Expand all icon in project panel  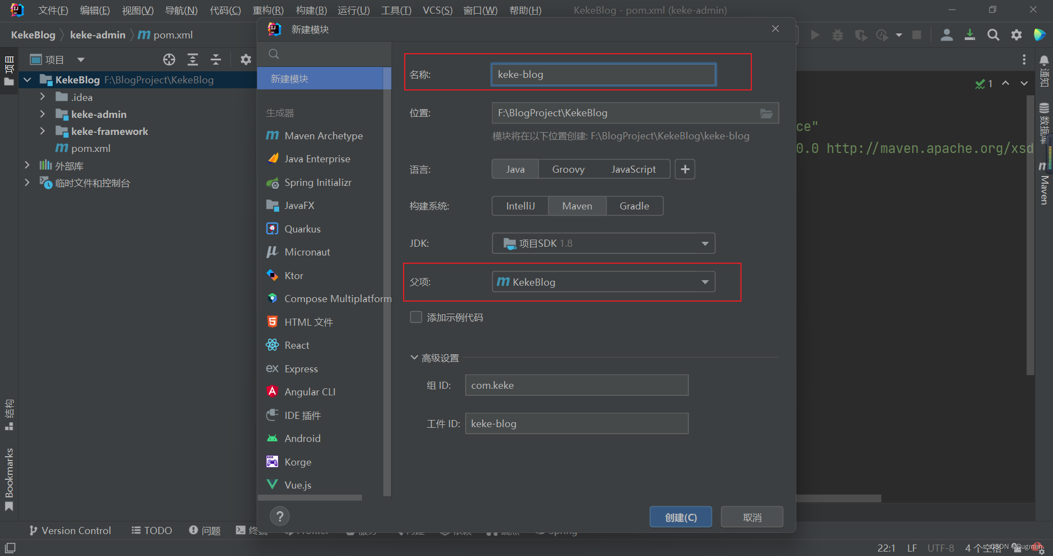point(193,60)
